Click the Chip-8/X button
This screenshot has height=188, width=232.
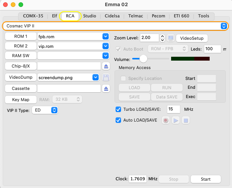point(21,66)
